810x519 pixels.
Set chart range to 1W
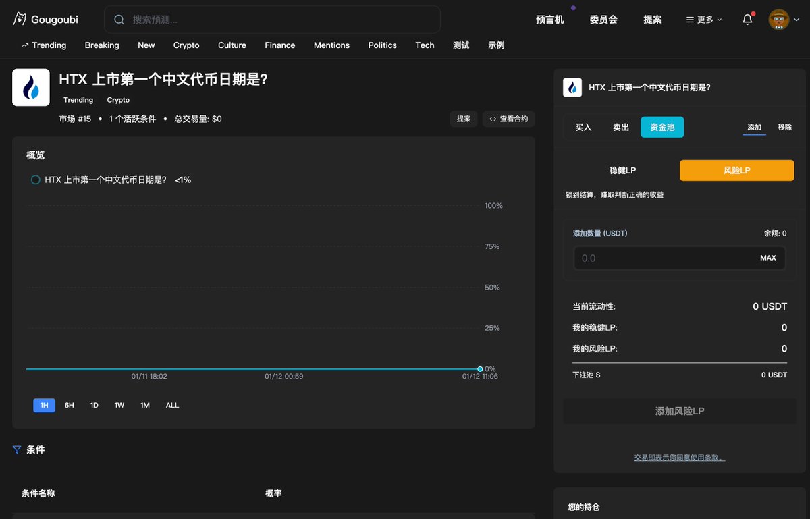[119, 405]
